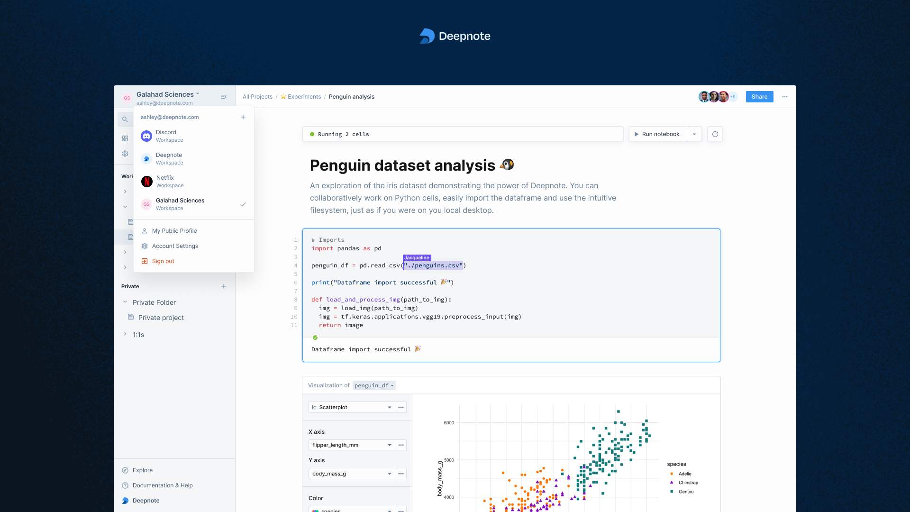910x512 pixels.
Task: Click the refresh icon beside Run notebook
Action: click(715, 134)
